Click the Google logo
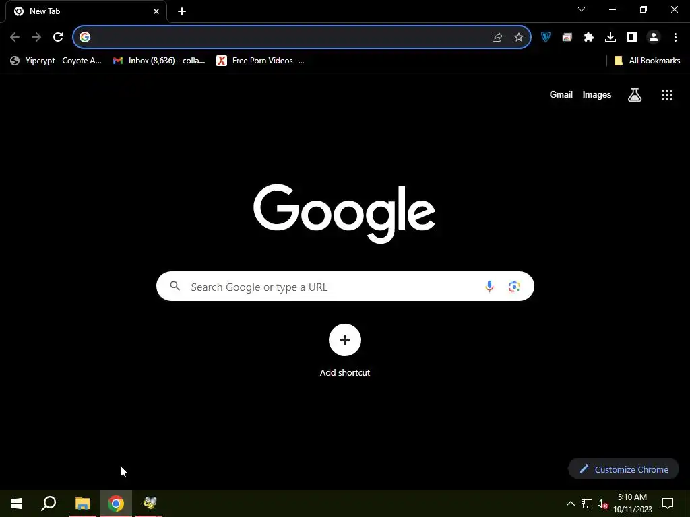 click(x=344, y=213)
